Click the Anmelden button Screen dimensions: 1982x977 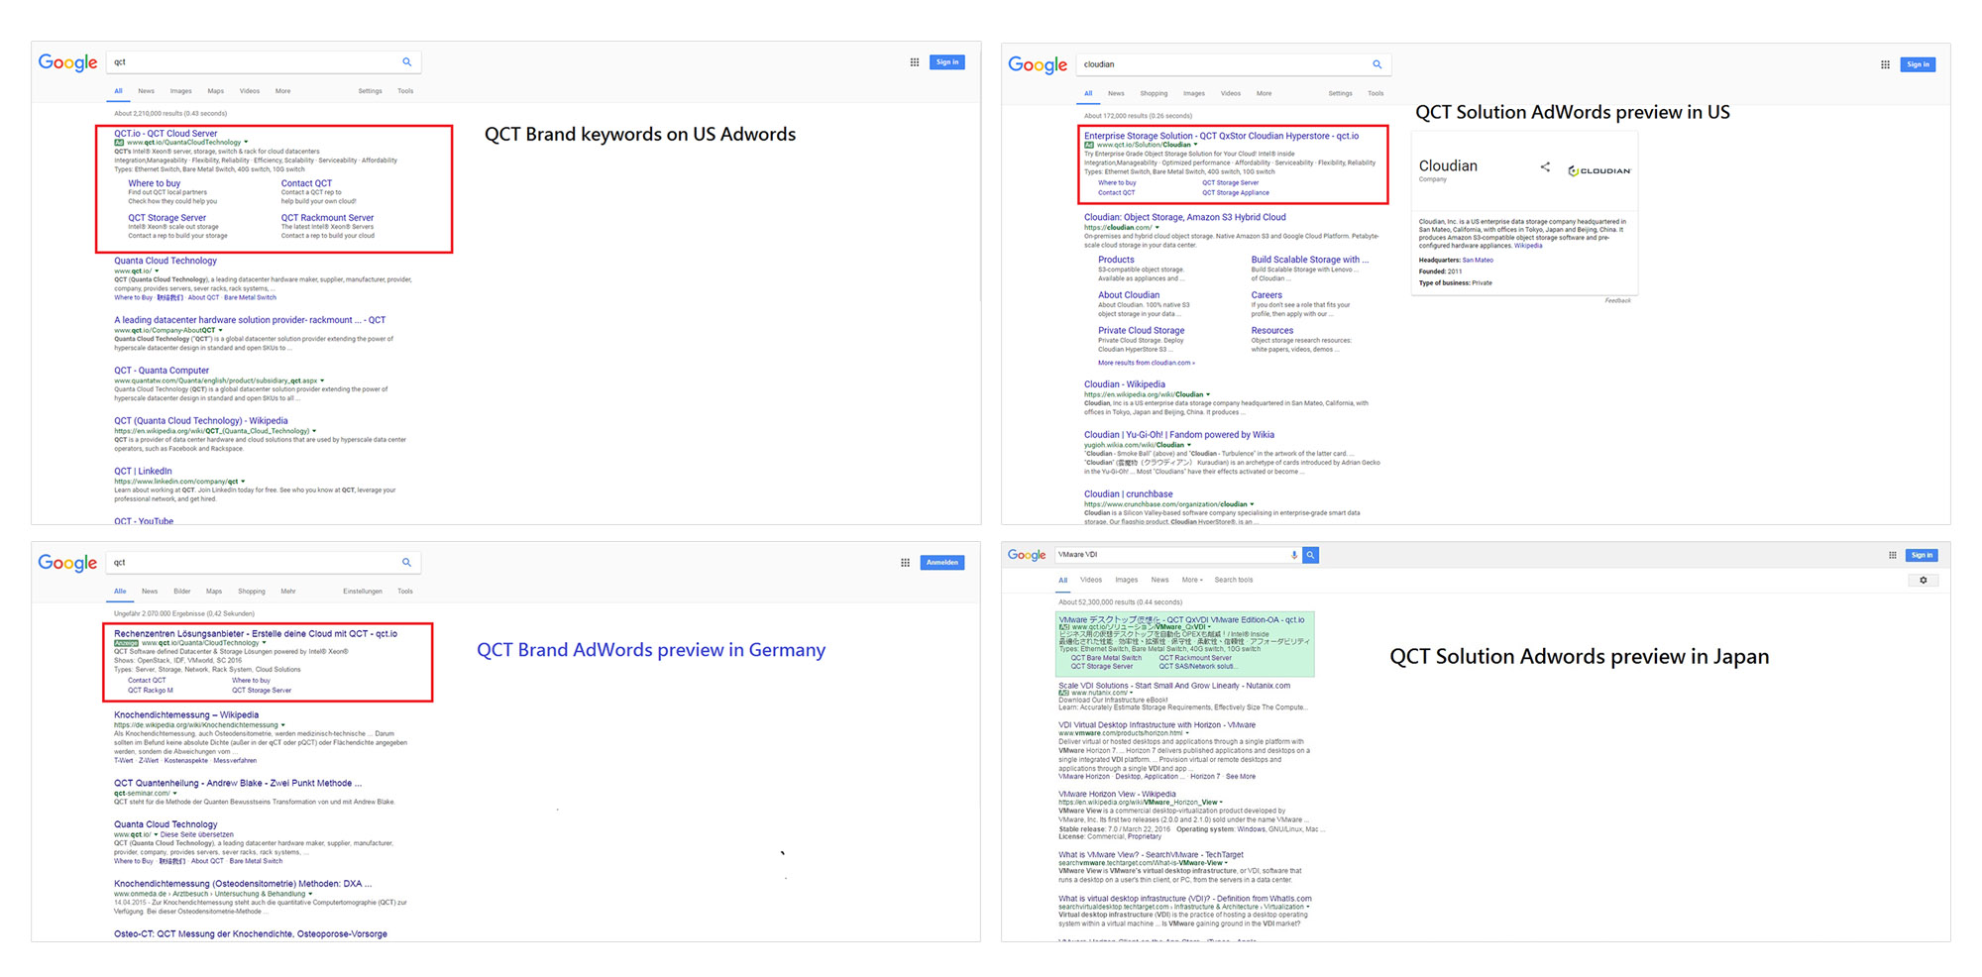942,563
